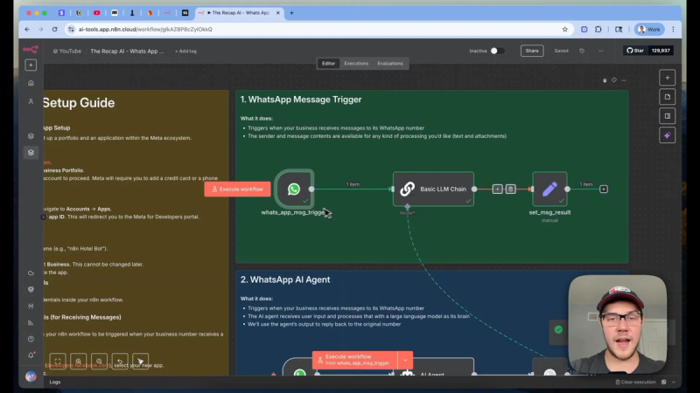Image resolution: width=700 pixels, height=393 pixels.
Task: Open the Personal user icon in sidebar
Action: 31,101
